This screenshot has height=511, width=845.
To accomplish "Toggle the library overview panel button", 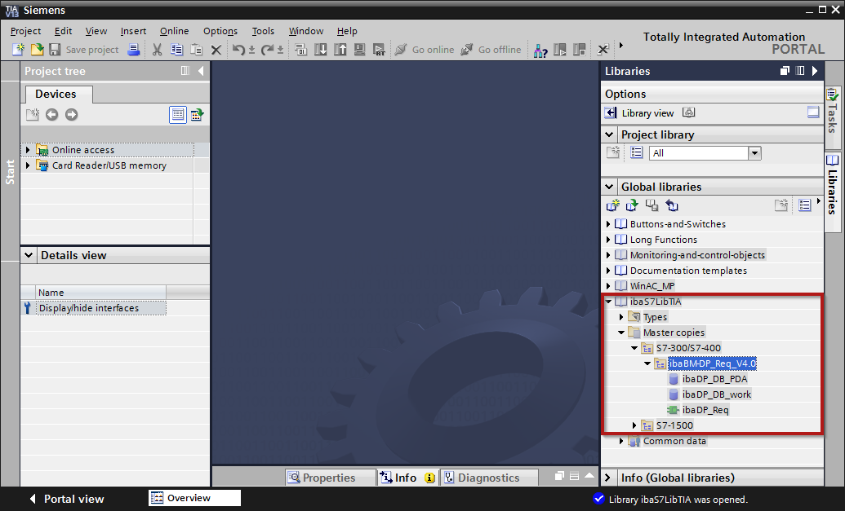I will (x=812, y=112).
